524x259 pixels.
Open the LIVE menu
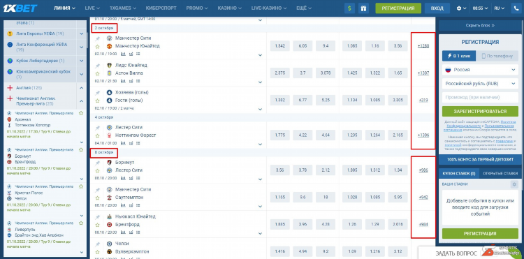coord(92,8)
